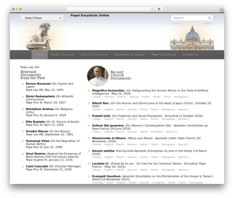The image size is (234, 198).
Task: Open the Arabic translation of Magnifica Humanitas
Action: tap(97, 97)
